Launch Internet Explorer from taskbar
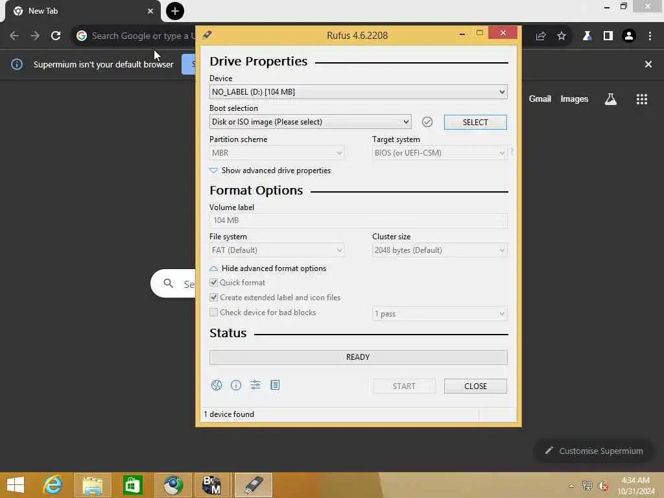Screen dimensions: 664x498 (x=53, y=485)
